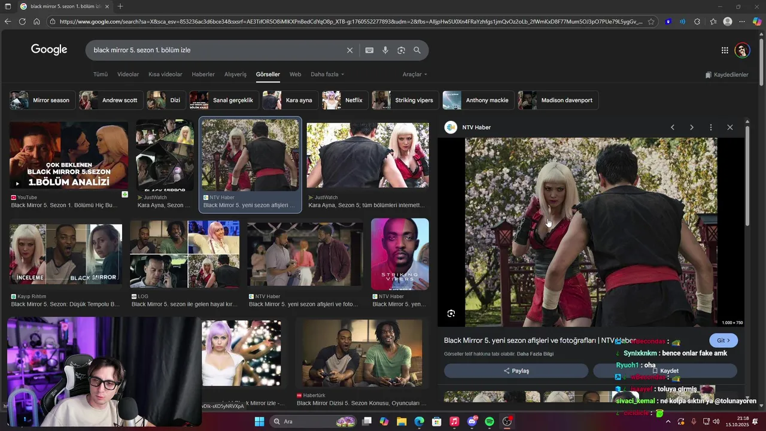Viewport: 766px width, 431px height.
Task: Open the Google account avatar menu
Action: (x=743, y=50)
